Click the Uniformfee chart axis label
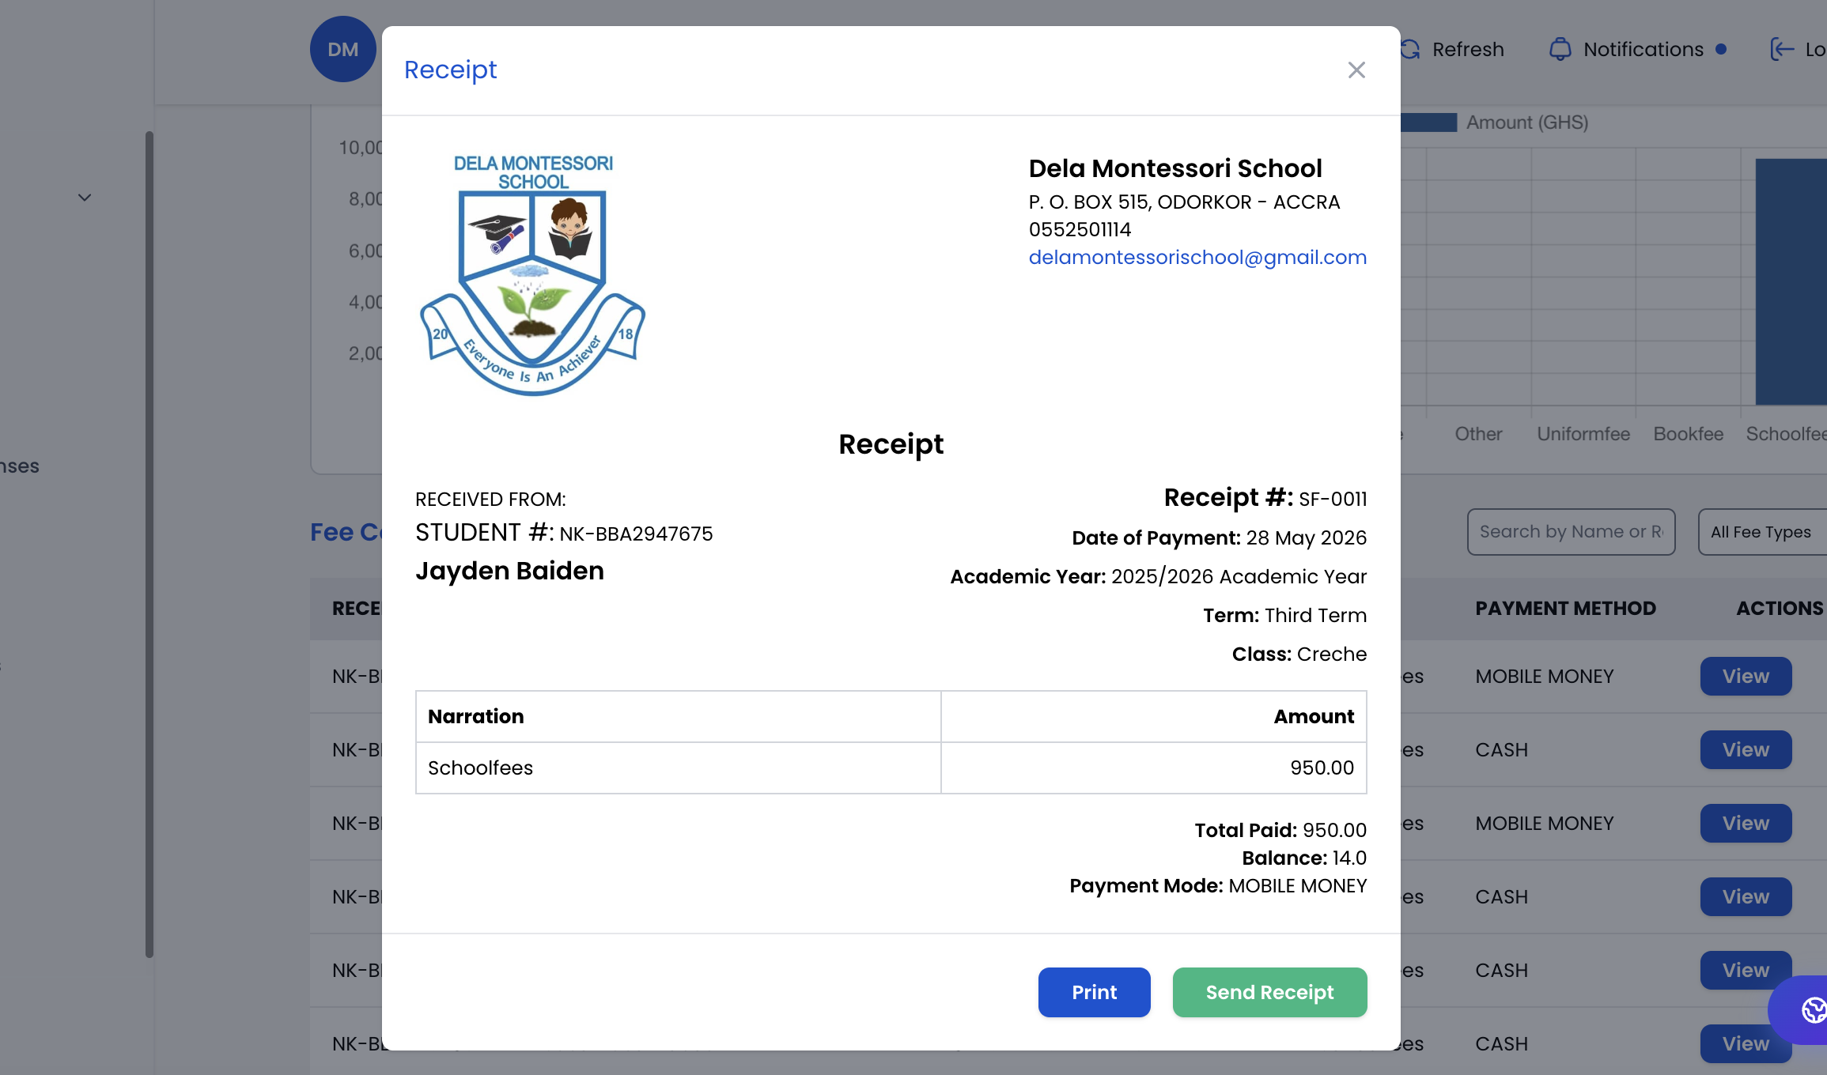Viewport: 1827px width, 1075px height. (x=1583, y=434)
